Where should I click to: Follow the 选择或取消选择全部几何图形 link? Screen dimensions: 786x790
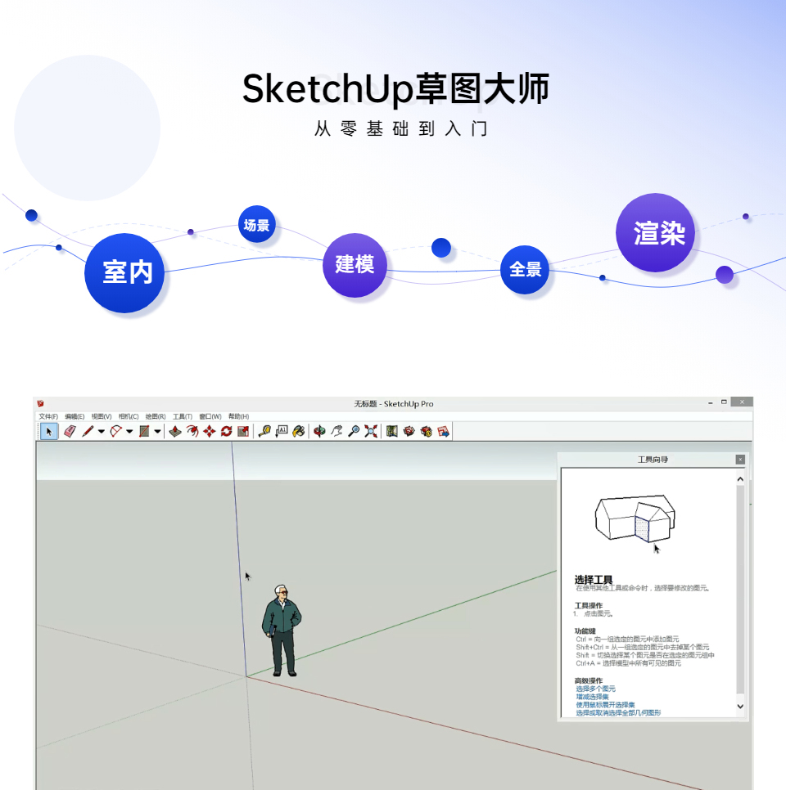point(618,713)
